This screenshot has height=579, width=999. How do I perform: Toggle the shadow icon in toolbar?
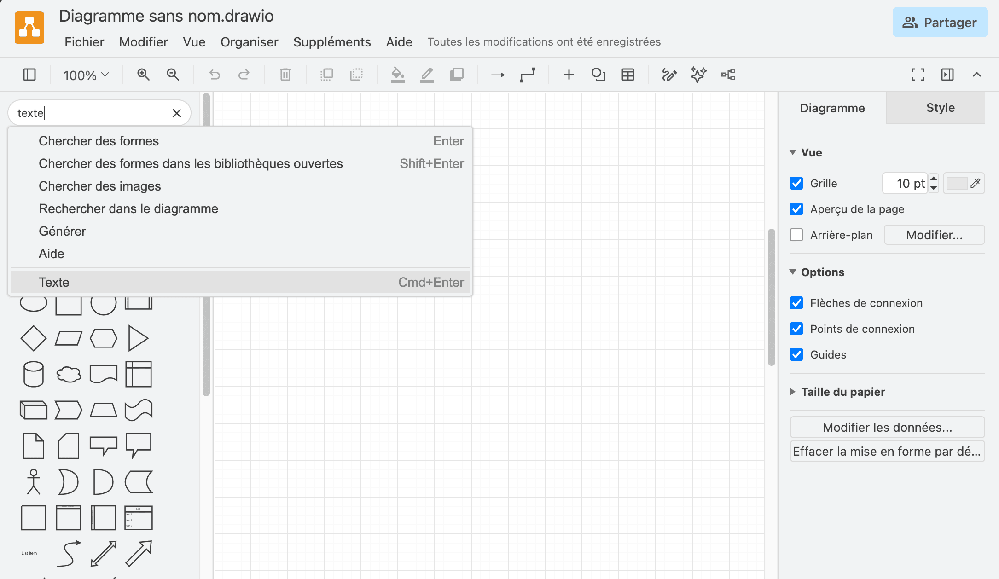[x=457, y=75]
